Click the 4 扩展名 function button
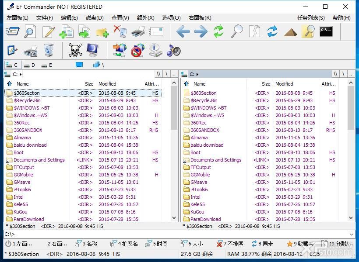Screen dimensions: 359x262 click(x=124, y=244)
